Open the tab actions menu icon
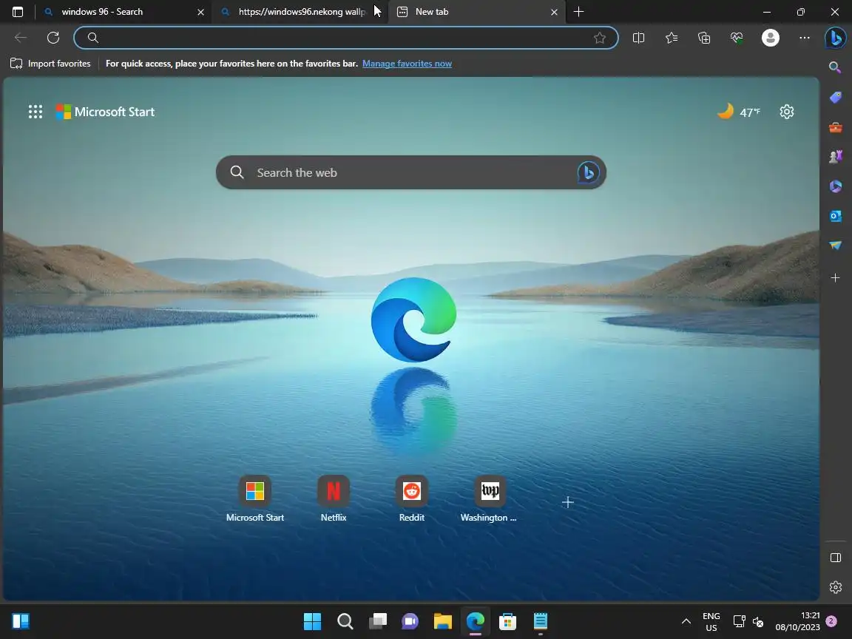The width and height of the screenshot is (852, 639). [x=18, y=11]
